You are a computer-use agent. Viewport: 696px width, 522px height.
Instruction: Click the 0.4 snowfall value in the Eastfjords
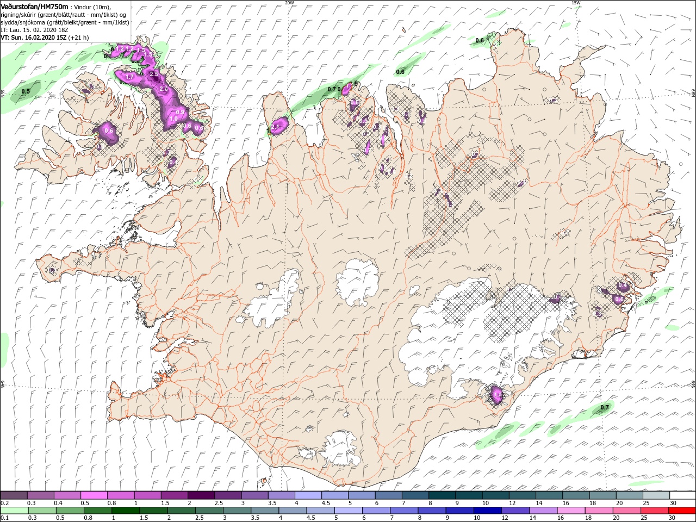pos(623,286)
